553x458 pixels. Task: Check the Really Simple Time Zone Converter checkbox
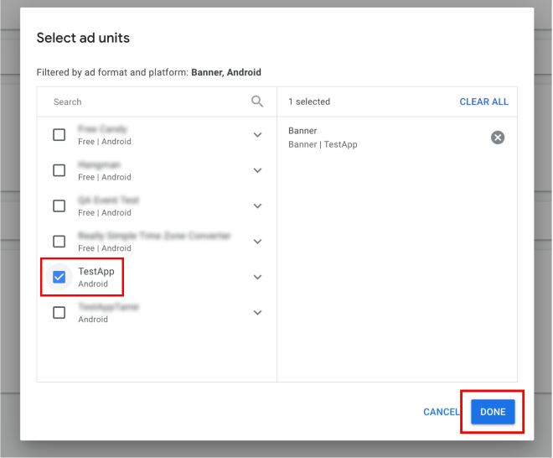click(x=59, y=242)
